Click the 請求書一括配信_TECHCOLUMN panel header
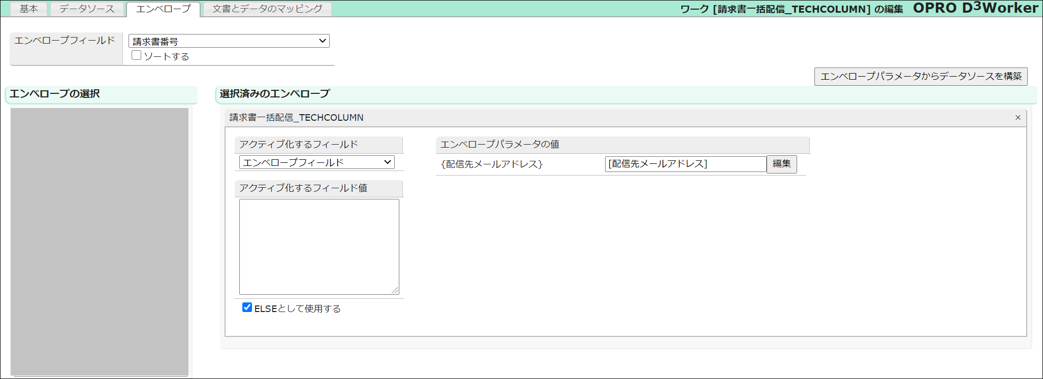1043x379 pixels. [x=625, y=118]
